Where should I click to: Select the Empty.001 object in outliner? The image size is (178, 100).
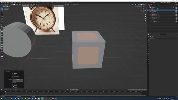(155, 14)
